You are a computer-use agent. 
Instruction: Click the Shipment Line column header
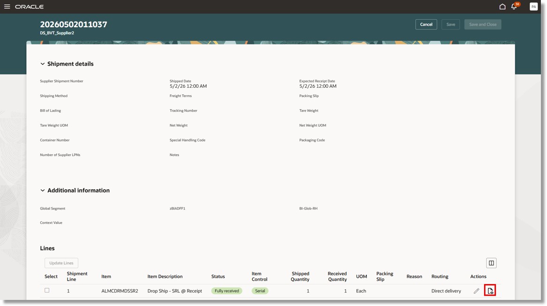(77, 276)
